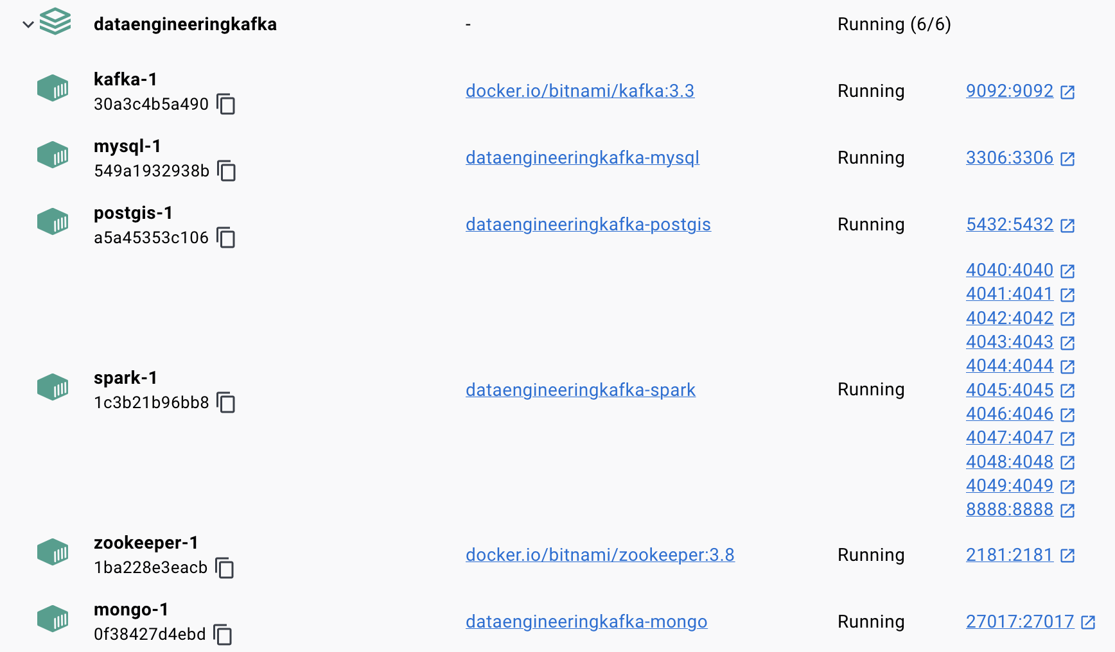Open the docker.io/bitnami/kafka:3.3 image link

(x=579, y=91)
